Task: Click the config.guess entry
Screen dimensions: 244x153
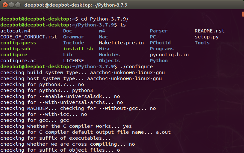Action: pyautogui.click(x=18, y=43)
